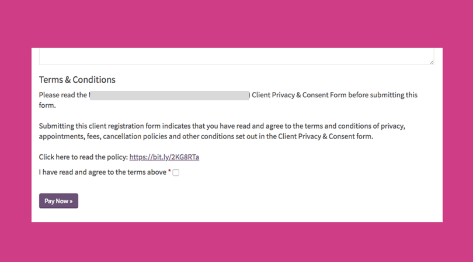Image resolution: width=473 pixels, height=262 pixels.
Task: Click the Terms & Conditions heading
Action: point(77,80)
